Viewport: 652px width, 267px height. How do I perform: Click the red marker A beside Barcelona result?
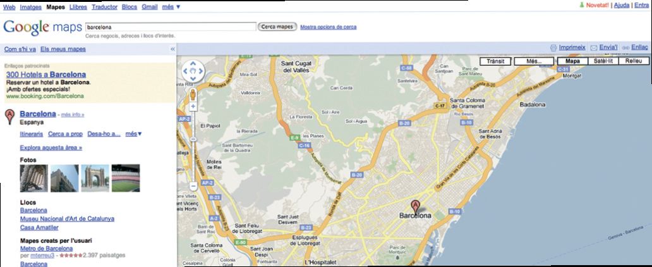(9, 117)
